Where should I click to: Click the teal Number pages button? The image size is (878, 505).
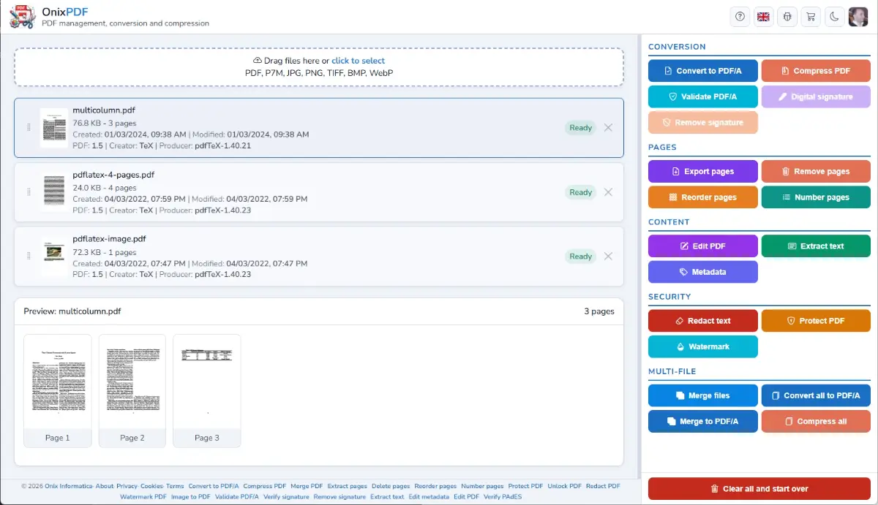tap(816, 197)
